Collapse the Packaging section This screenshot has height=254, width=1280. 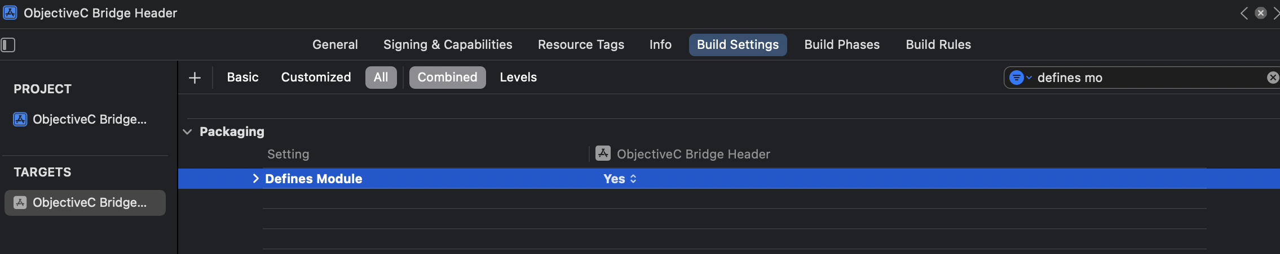187,131
